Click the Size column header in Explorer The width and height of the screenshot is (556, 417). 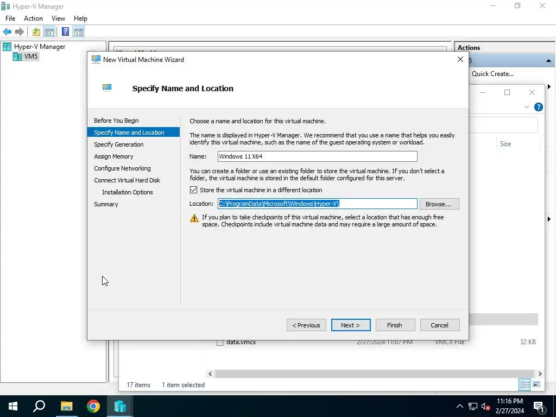506,143
